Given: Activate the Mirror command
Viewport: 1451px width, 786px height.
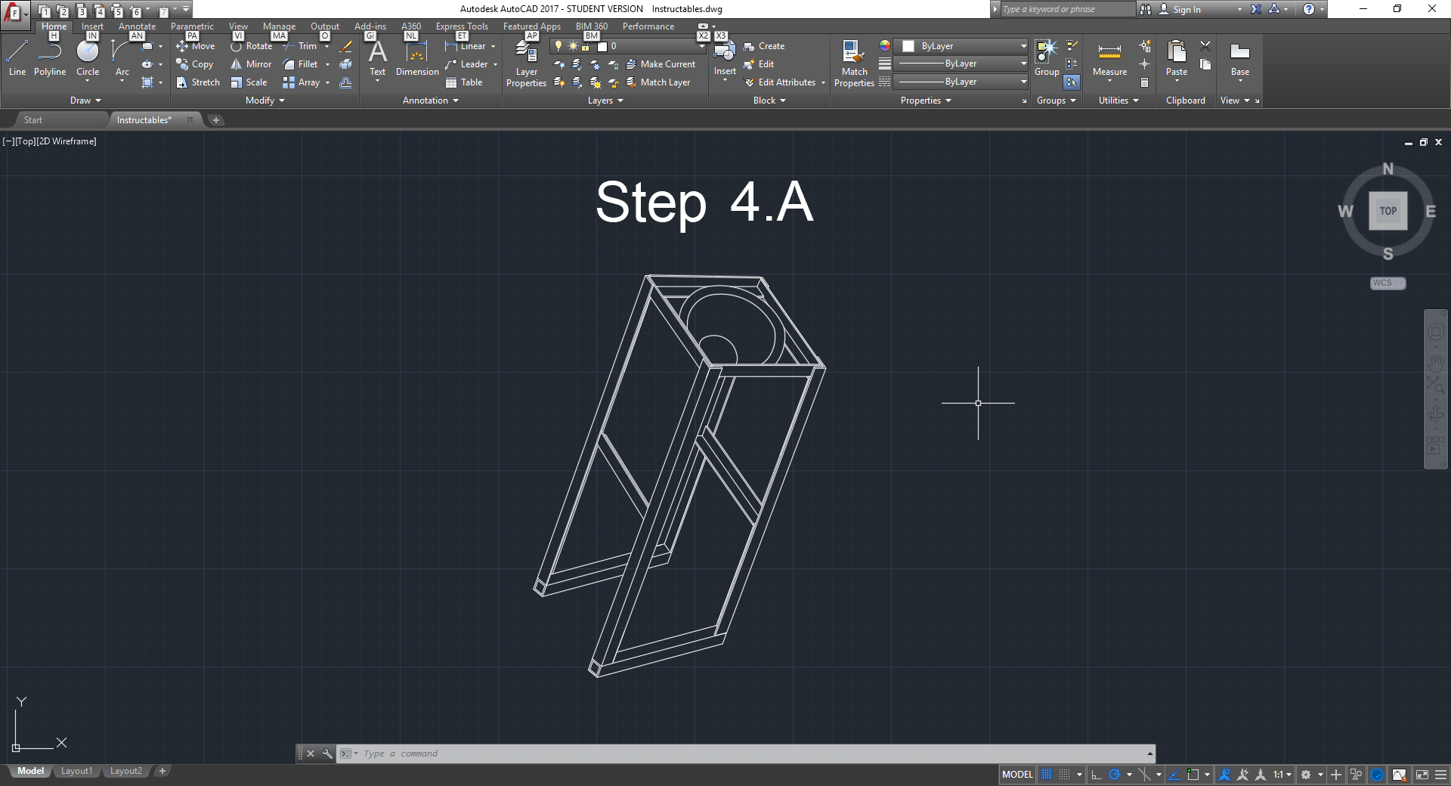Looking at the screenshot, I should click(251, 64).
